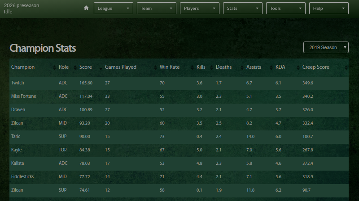This screenshot has width=359, height=201.
Task: Sort table by Champion column
Action: [33, 67]
